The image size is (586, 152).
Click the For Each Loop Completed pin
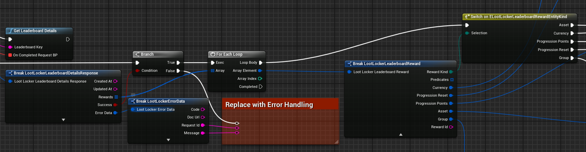[261, 87]
